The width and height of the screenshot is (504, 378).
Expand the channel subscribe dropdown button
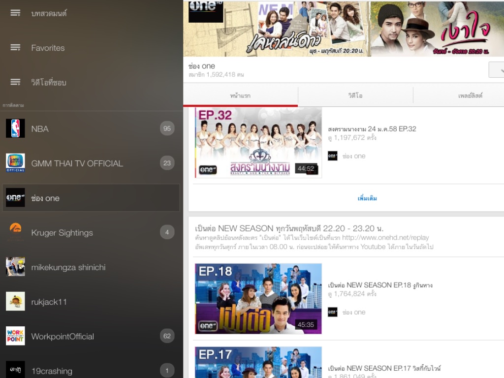point(497,70)
